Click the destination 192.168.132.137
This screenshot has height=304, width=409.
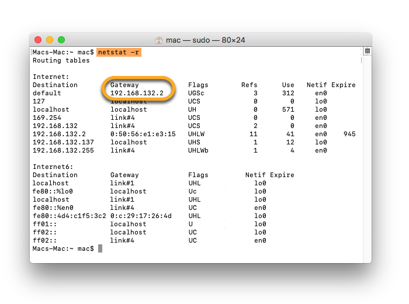[x=63, y=142]
